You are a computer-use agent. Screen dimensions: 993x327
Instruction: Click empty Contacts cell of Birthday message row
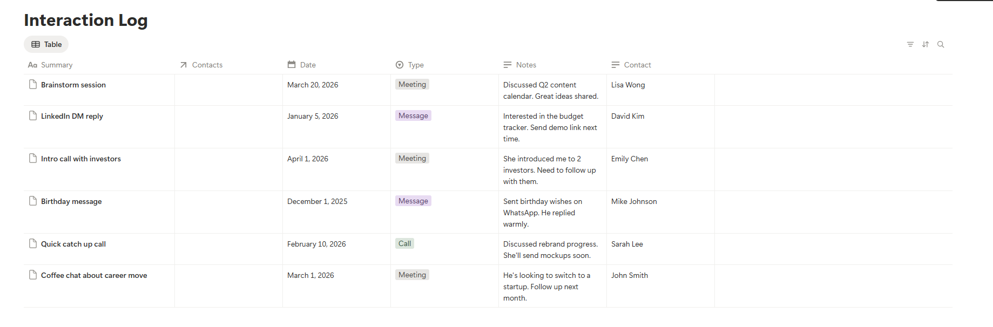(x=228, y=212)
